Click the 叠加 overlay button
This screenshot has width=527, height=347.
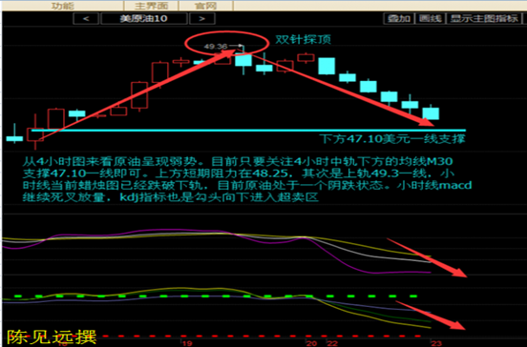pyautogui.click(x=399, y=18)
